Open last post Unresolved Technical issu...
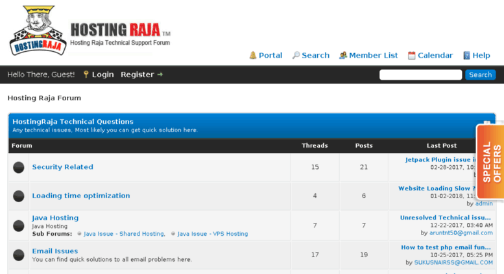504x274 pixels. pyautogui.click(x=446, y=218)
